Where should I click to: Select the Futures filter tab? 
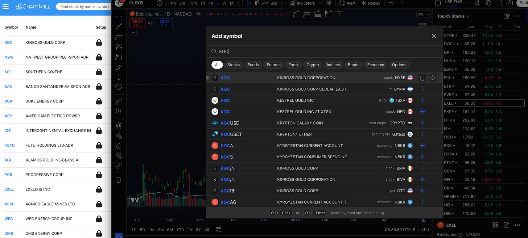tap(273, 65)
